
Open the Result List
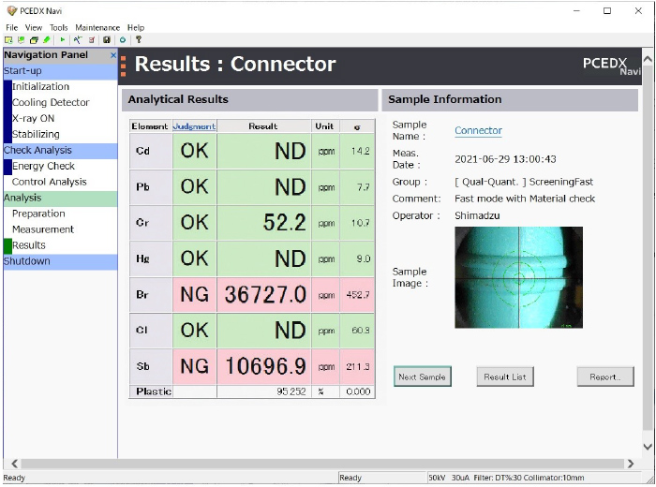tap(505, 376)
